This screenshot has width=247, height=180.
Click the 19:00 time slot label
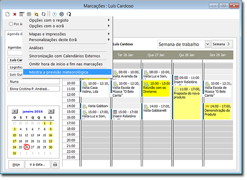pyautogui.click(x=71, y=134)
